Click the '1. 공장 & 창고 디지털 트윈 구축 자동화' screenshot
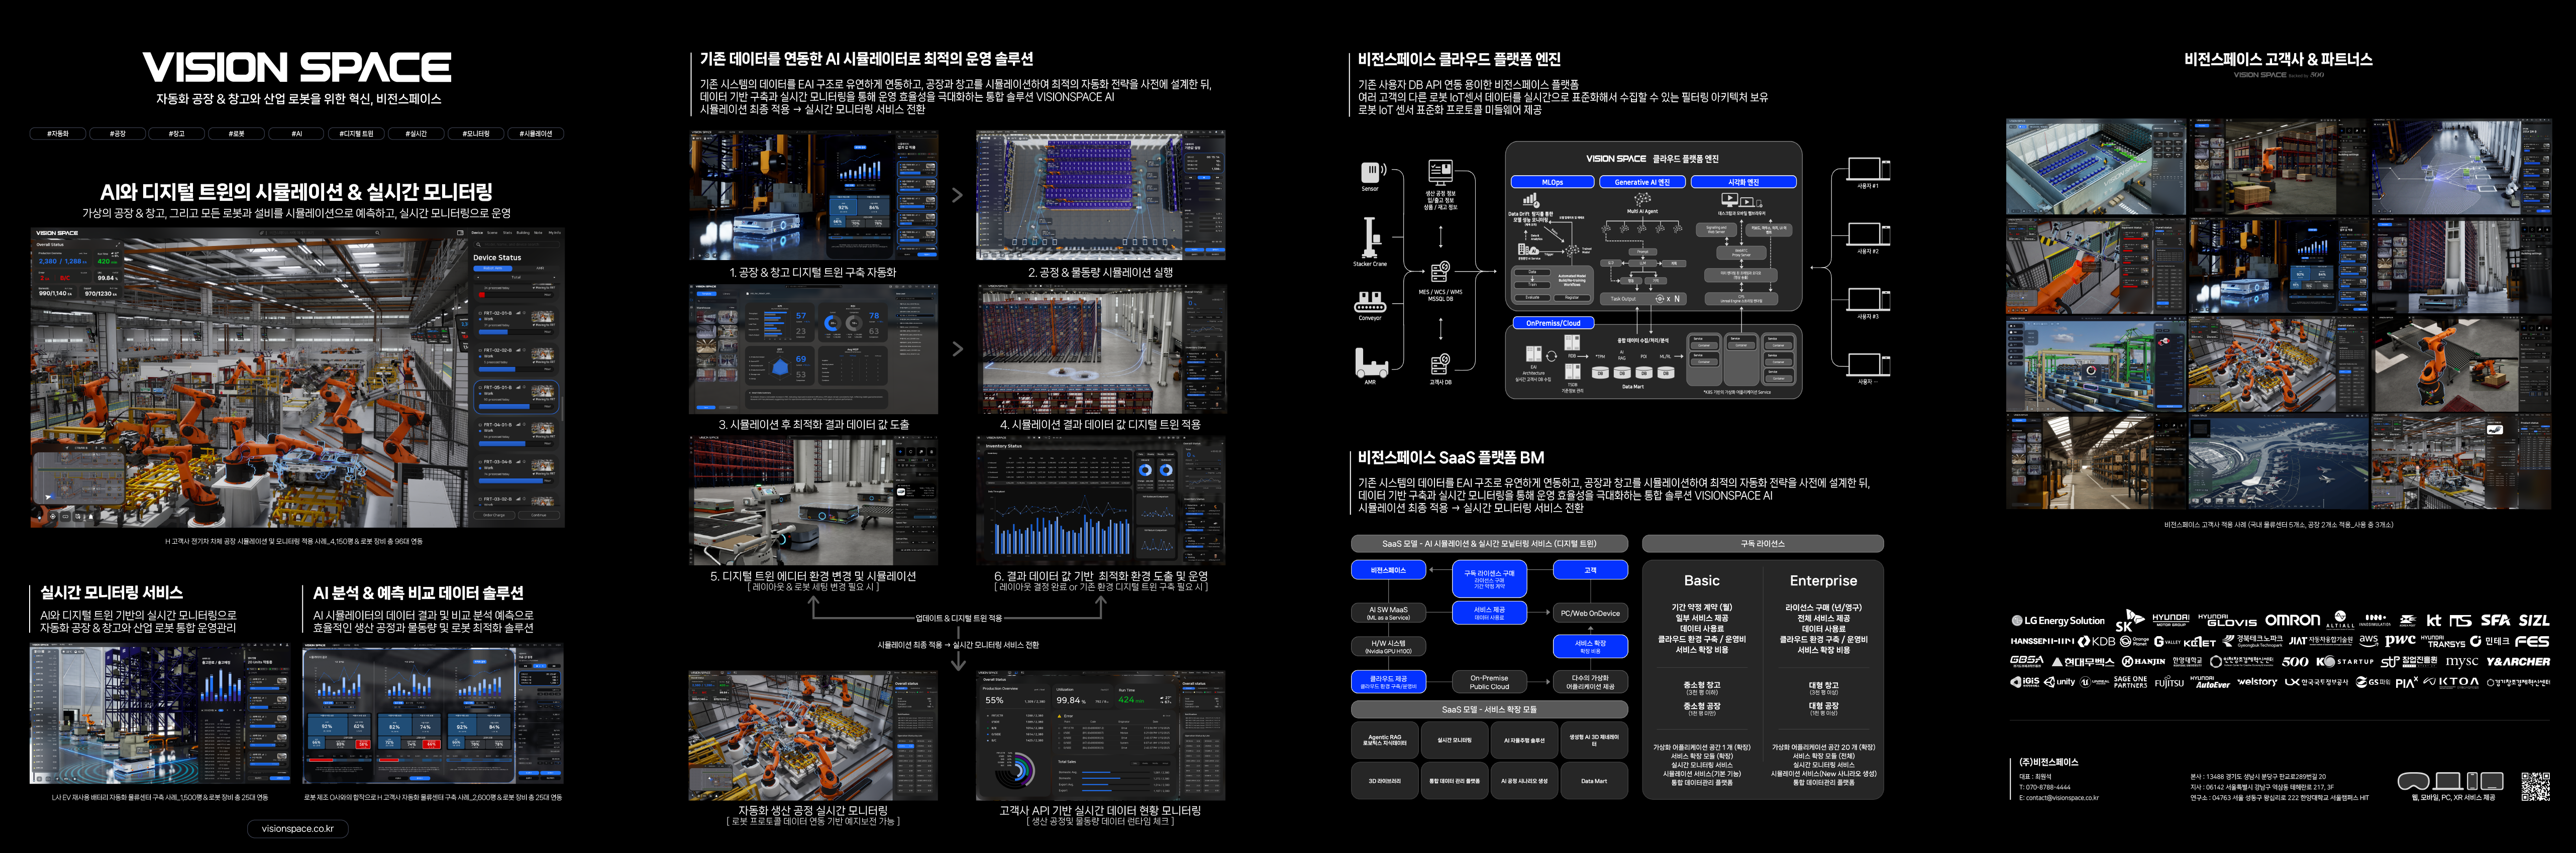This screenshot has height=853, width=2576. (x=813, y=195)
